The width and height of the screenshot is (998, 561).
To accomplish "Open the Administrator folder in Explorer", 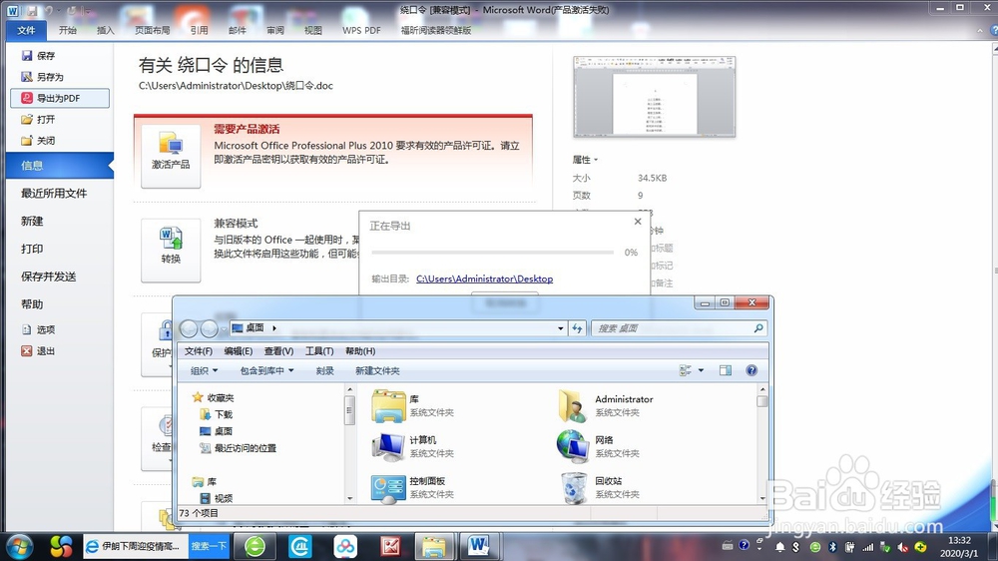I will click(x=606, y=405).
